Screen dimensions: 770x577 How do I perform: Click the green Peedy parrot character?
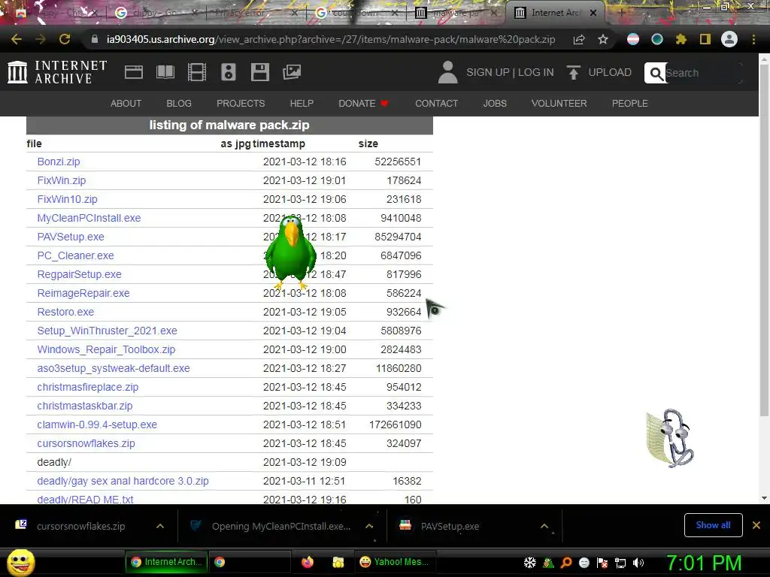pos(291,252)
